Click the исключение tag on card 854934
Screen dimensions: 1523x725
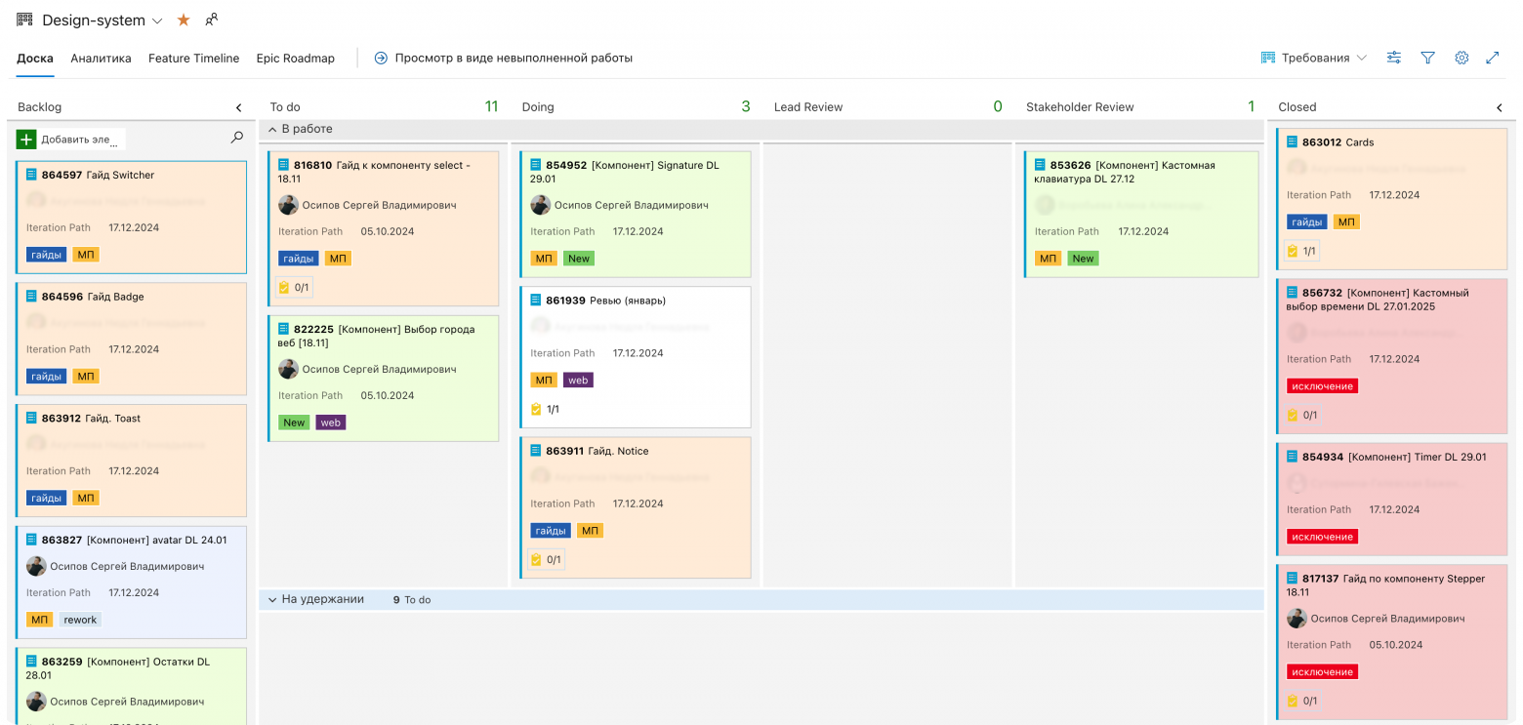click(x=1322, y=537)
